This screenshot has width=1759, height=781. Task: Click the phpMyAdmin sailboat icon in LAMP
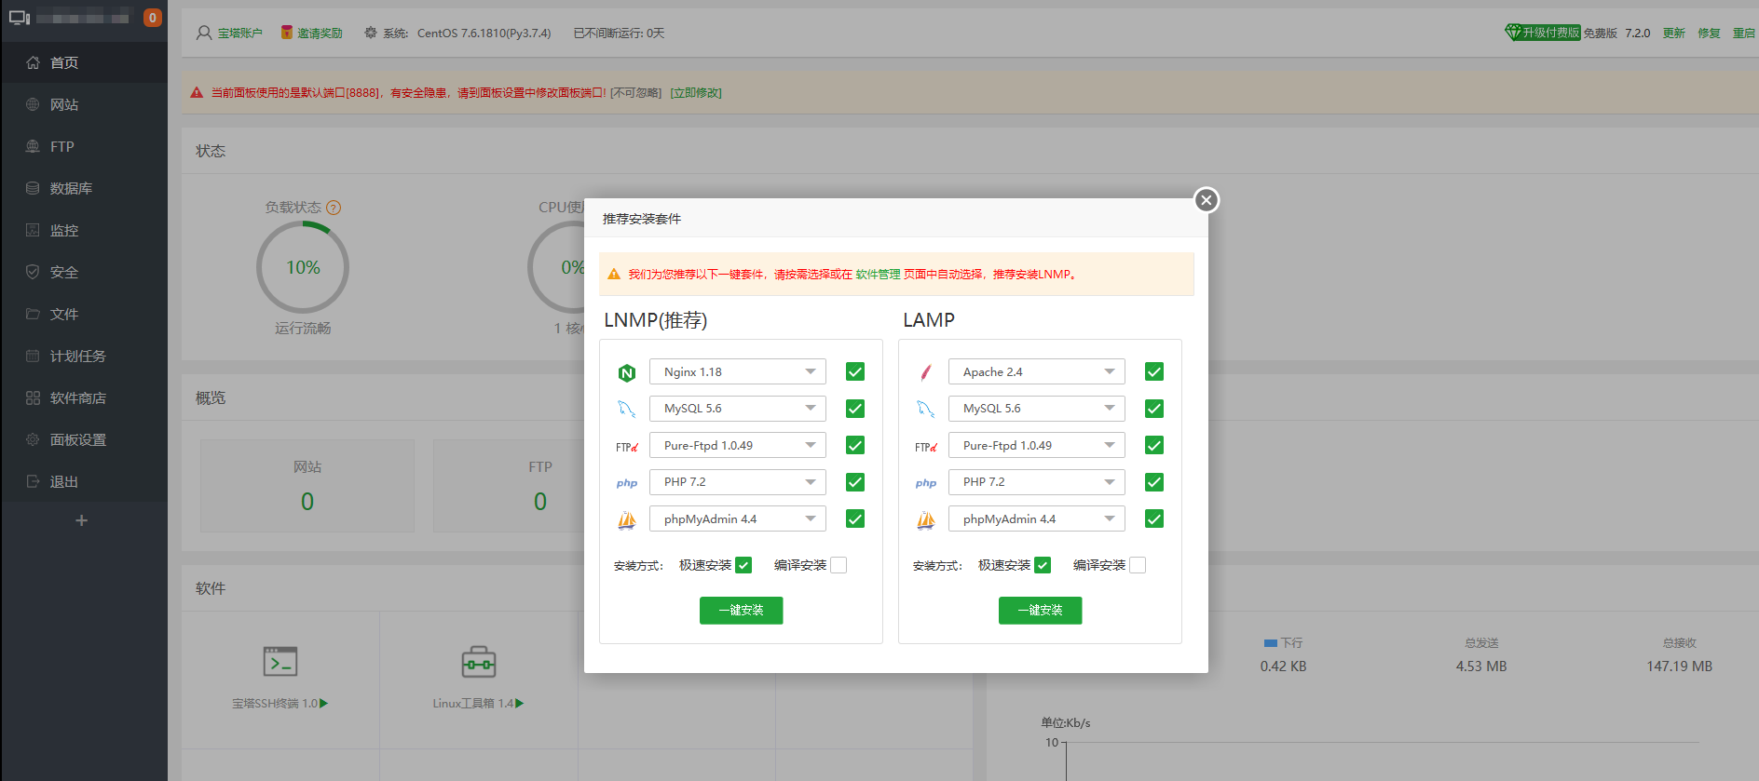click(x=926, y=519)
